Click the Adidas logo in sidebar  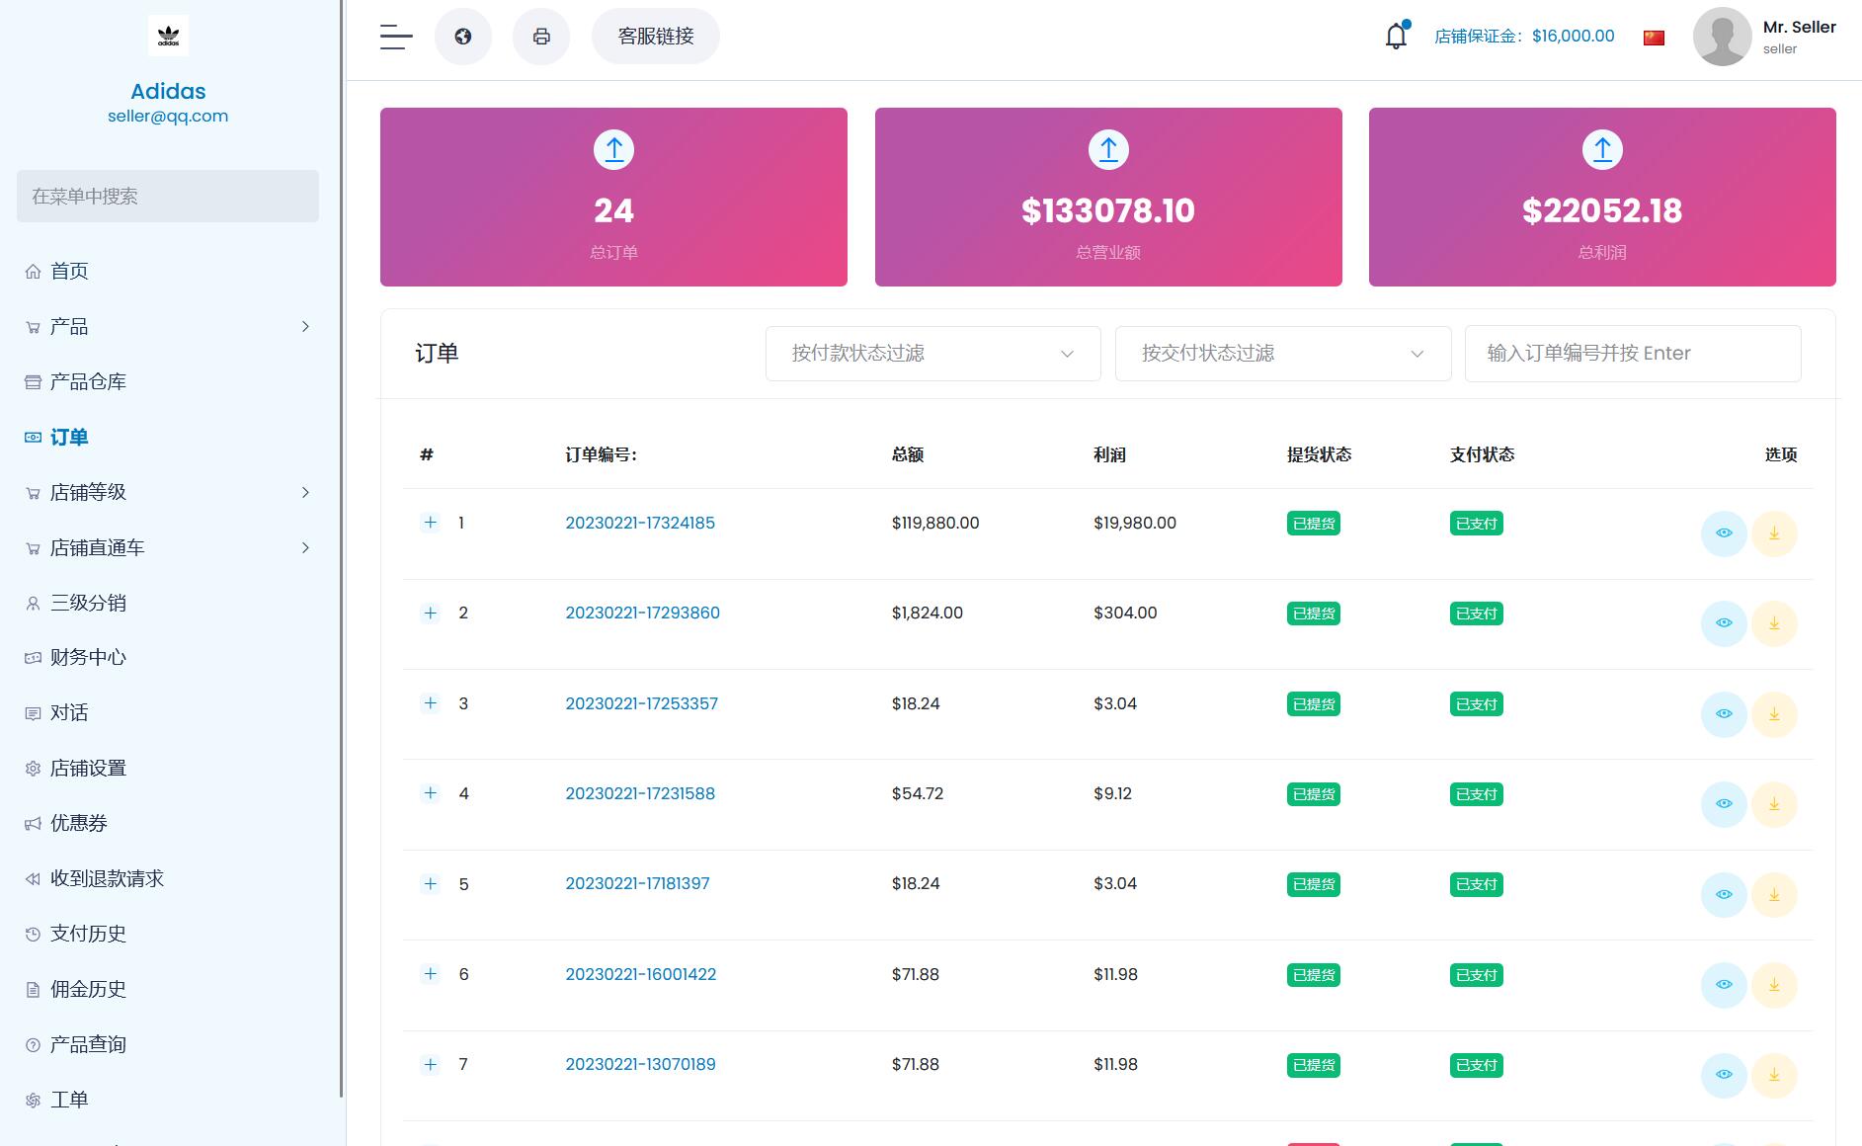168,37
